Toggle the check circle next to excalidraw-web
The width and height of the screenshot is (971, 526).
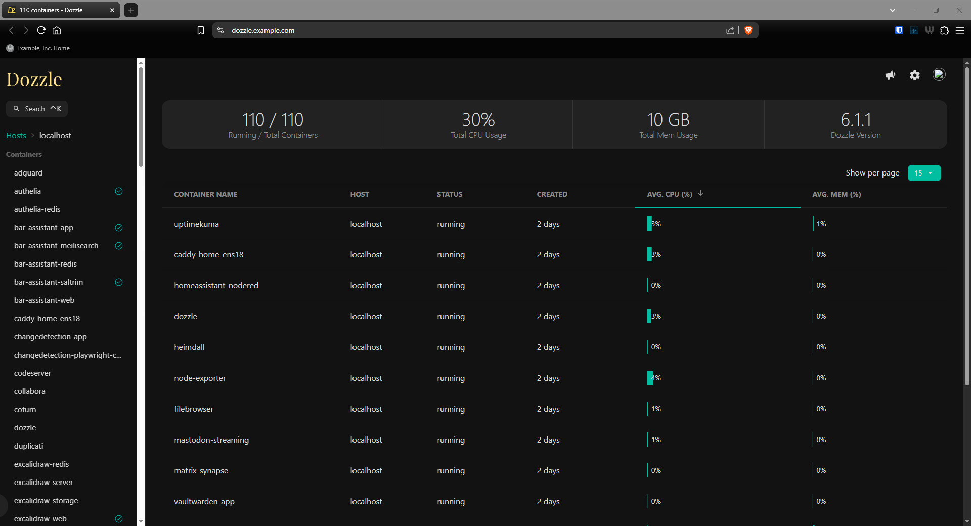(x=119, y=519)
